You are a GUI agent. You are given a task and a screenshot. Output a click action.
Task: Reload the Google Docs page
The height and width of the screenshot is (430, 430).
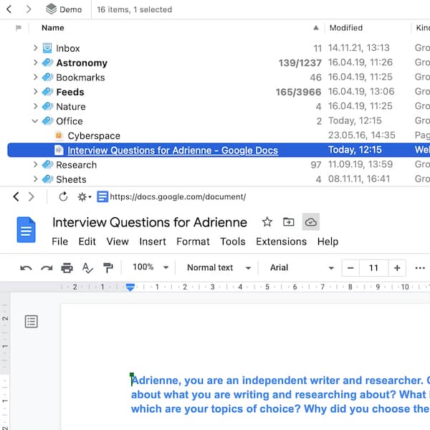[x=63, y=196]
